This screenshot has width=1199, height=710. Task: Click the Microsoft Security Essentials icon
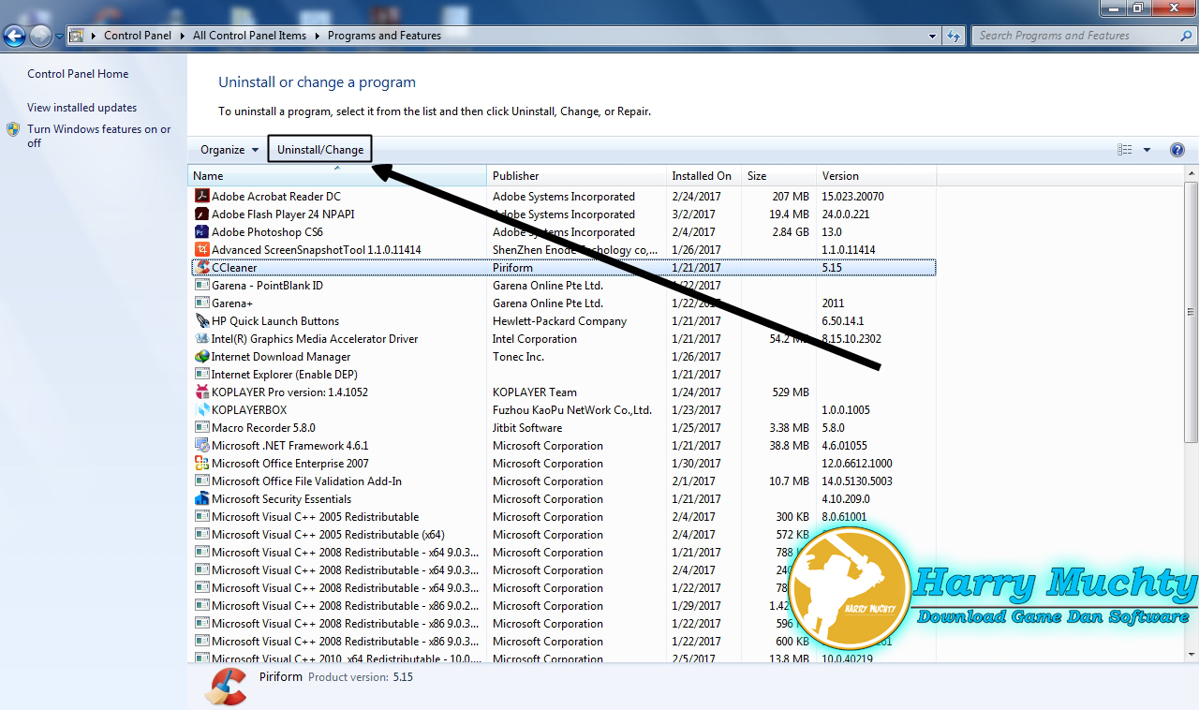tap(201, 498)
